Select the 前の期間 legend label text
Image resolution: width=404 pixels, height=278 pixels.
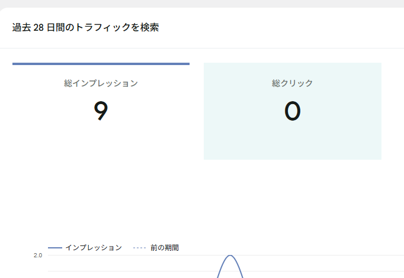[x=165, y=248]
